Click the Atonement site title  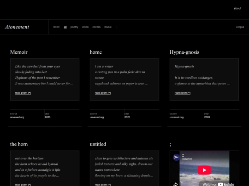click(x=17, y=27)
